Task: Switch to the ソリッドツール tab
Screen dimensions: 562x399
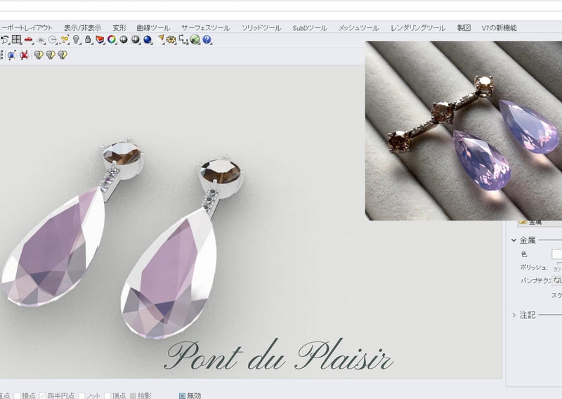Action: click(261, 28)
